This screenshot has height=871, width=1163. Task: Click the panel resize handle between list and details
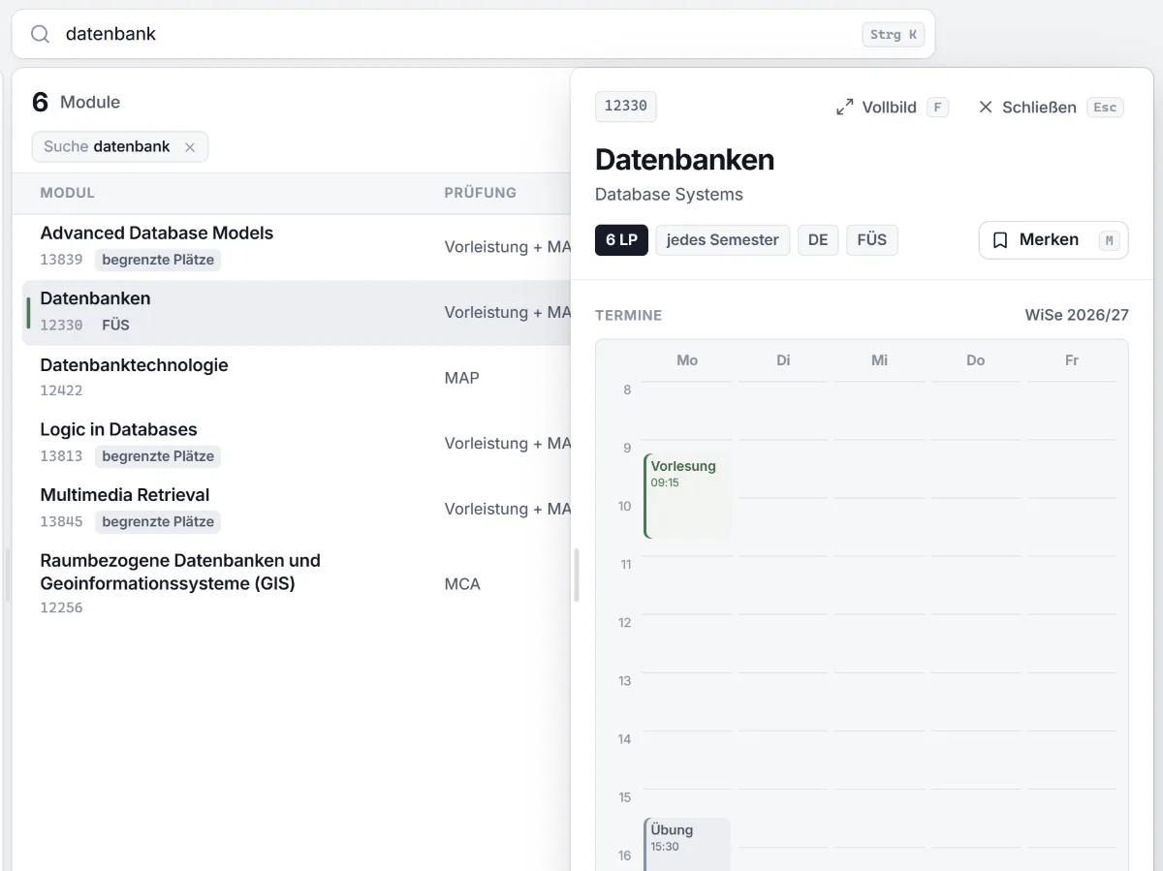click(577, 575)
